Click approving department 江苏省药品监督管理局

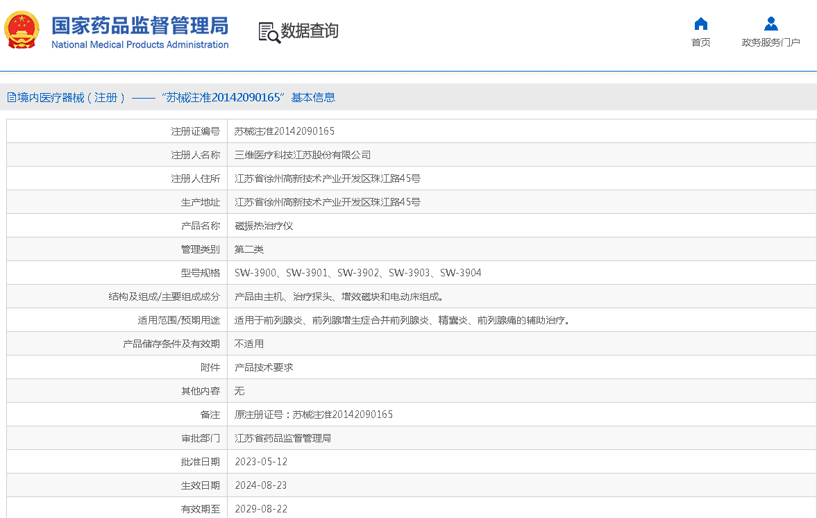click(283, 438)
